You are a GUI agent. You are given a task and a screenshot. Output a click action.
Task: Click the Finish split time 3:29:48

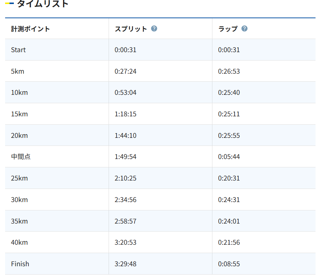(125, 264)
